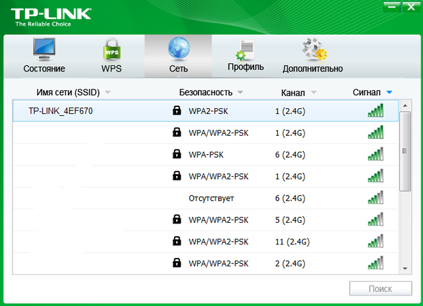Click signal bars of TP-LINK_4EF670 network
423x306 pixels.
click(x=376, y=110)
